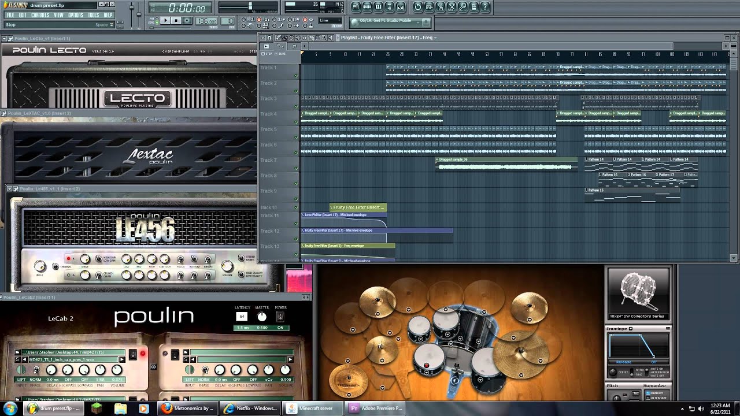Open the Playlist options menu arrow

[x=262, y=38]
